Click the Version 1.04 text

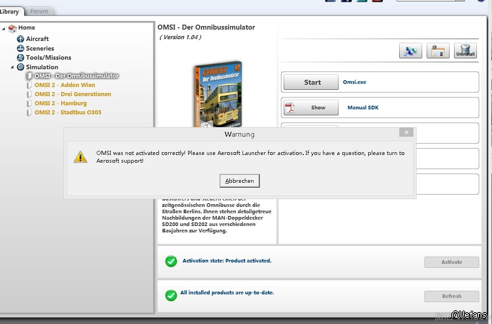180,37
